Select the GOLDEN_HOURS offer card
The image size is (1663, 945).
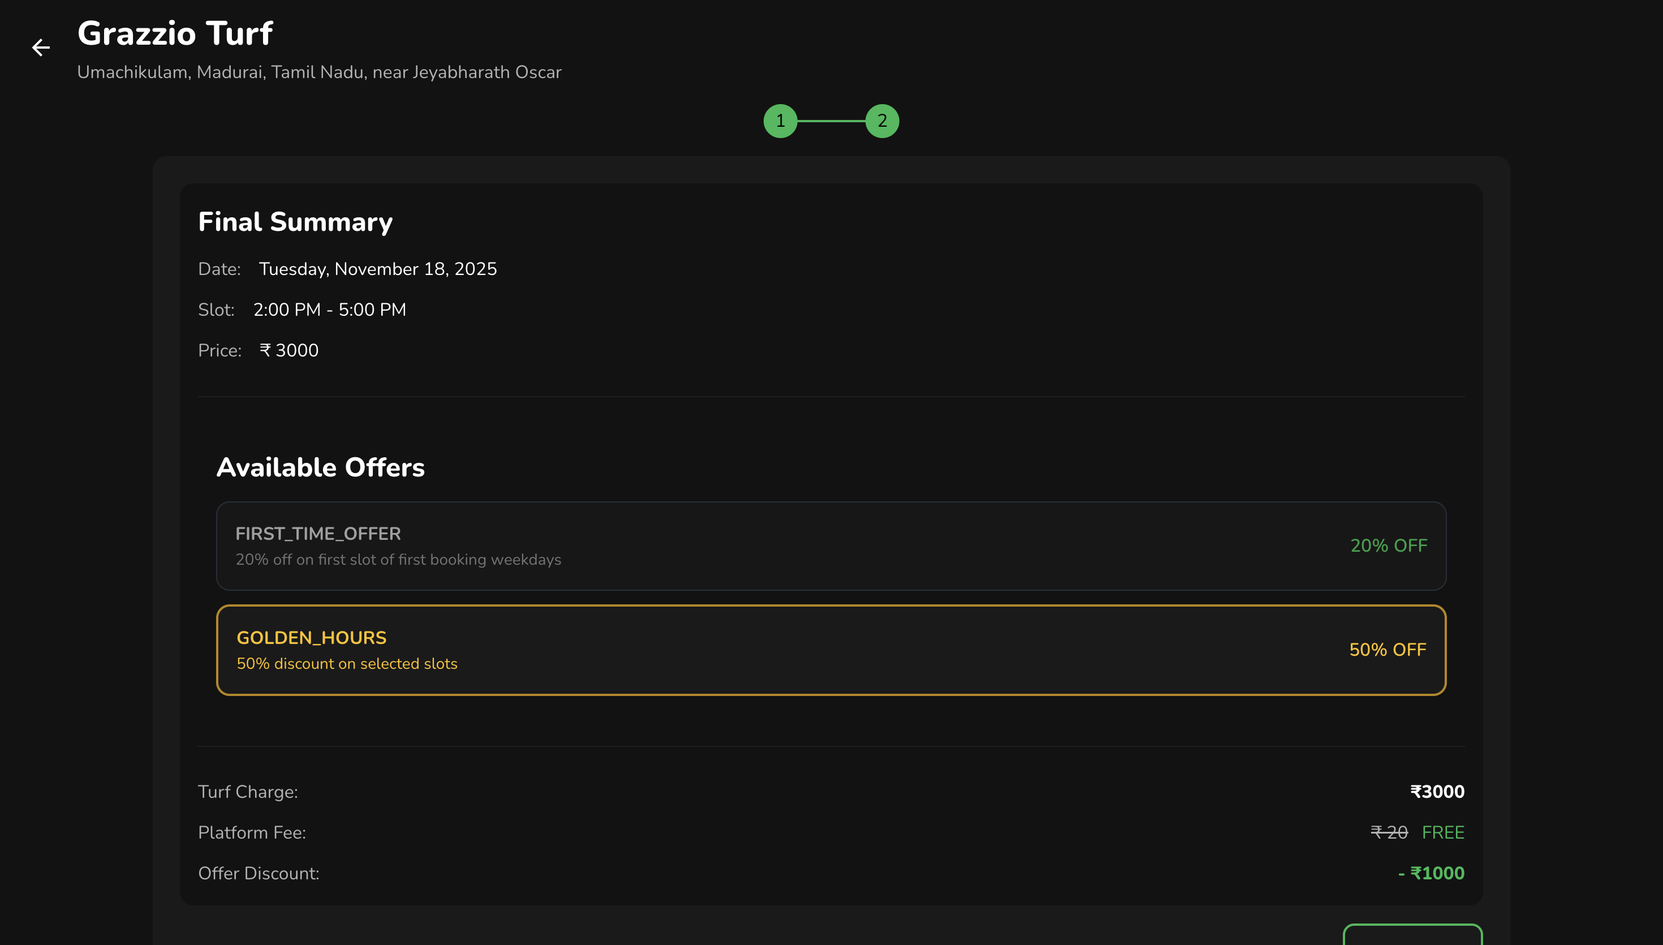click(830, 650)
